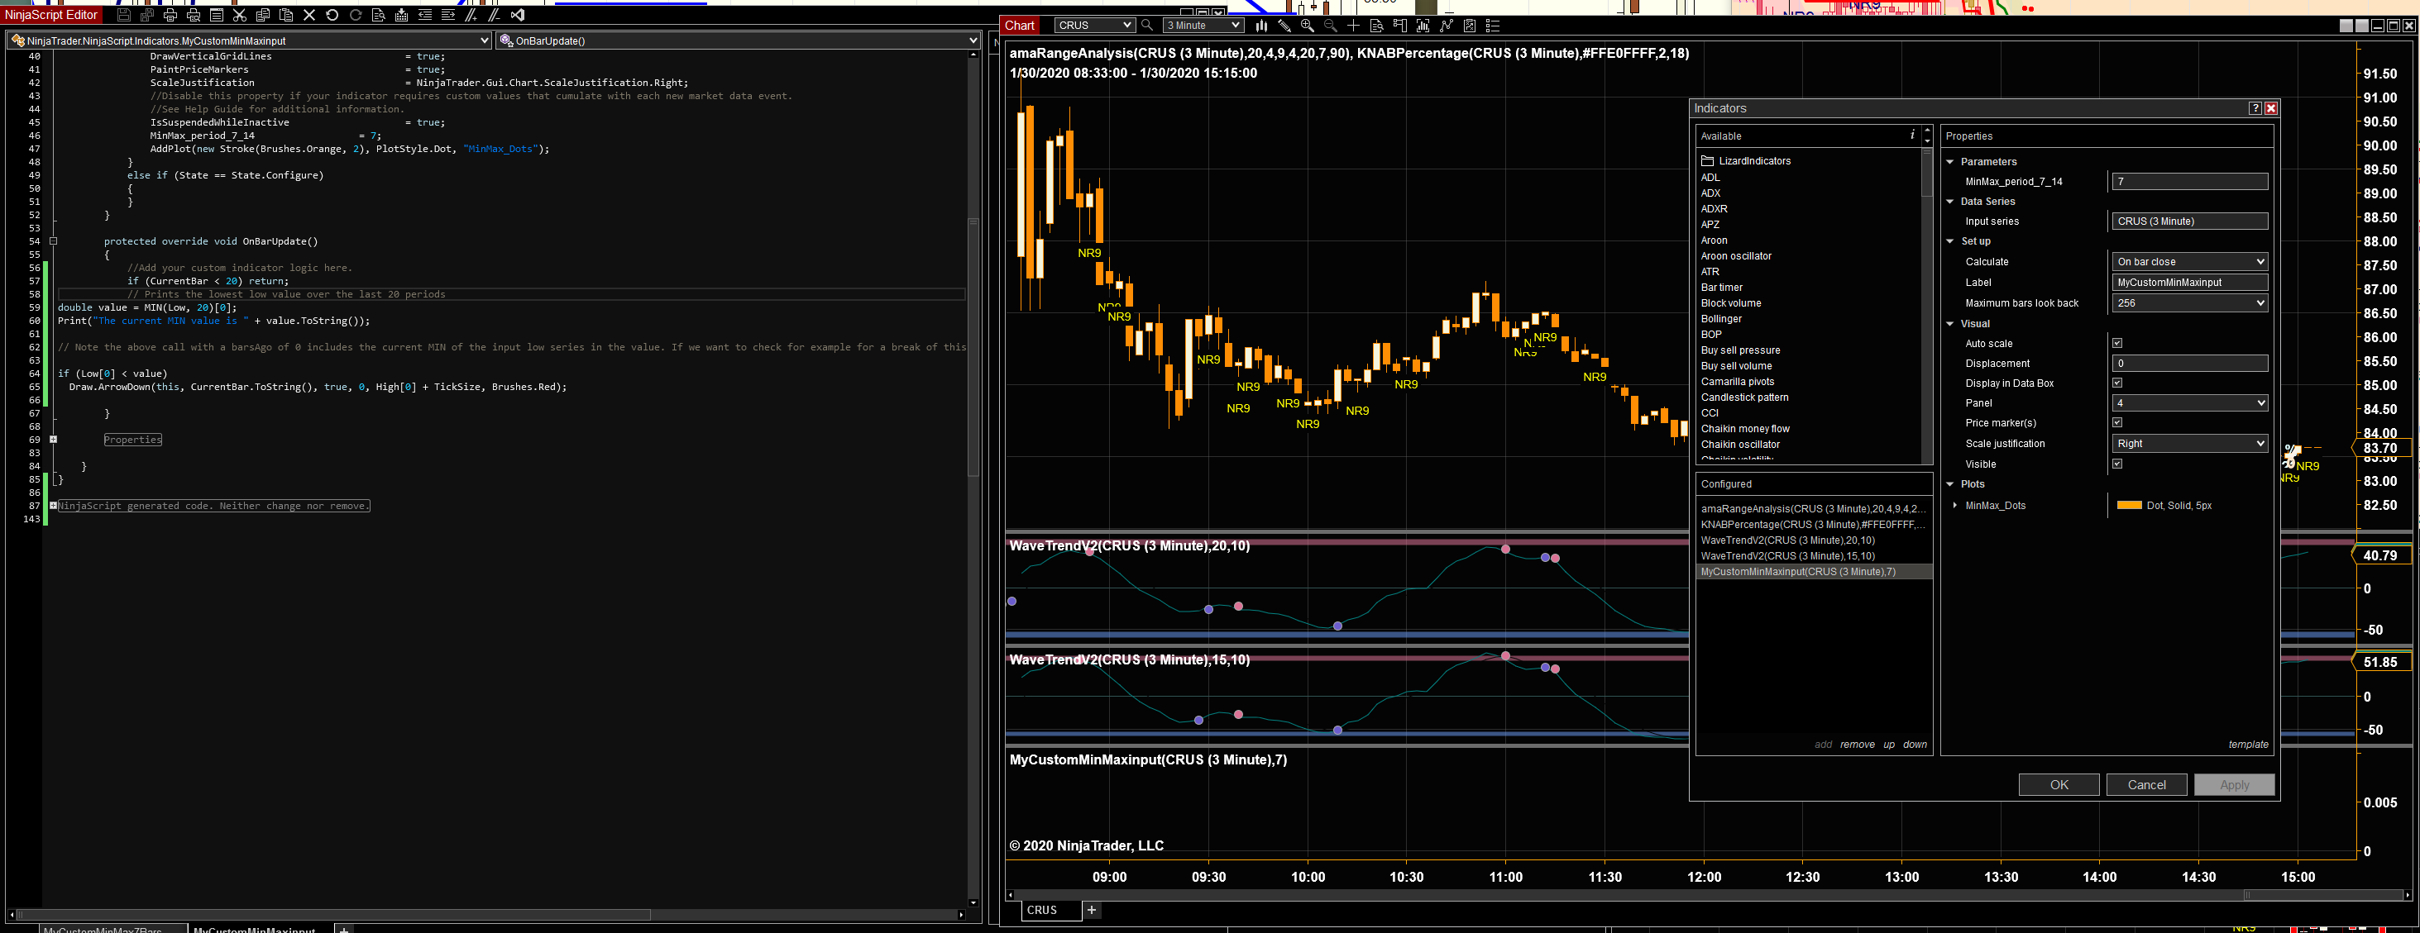Click the Undo icon in the editor toolbar
Viewport: 2420px width, 933px height.
pos(332,15)
